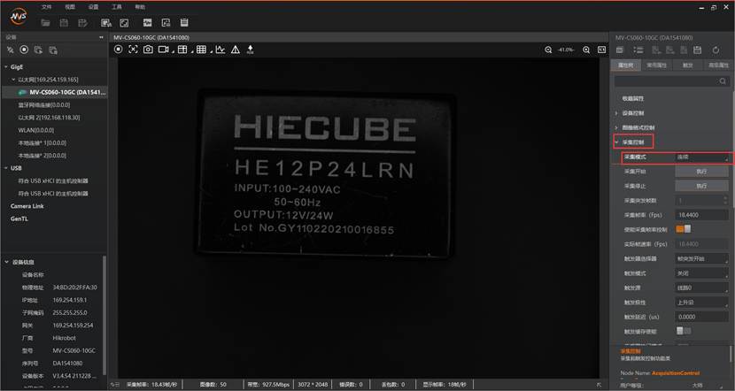Screen dimensions: 735x391
Task: Click the save icon in property panel toolbar
Action: tap(698, 50)
